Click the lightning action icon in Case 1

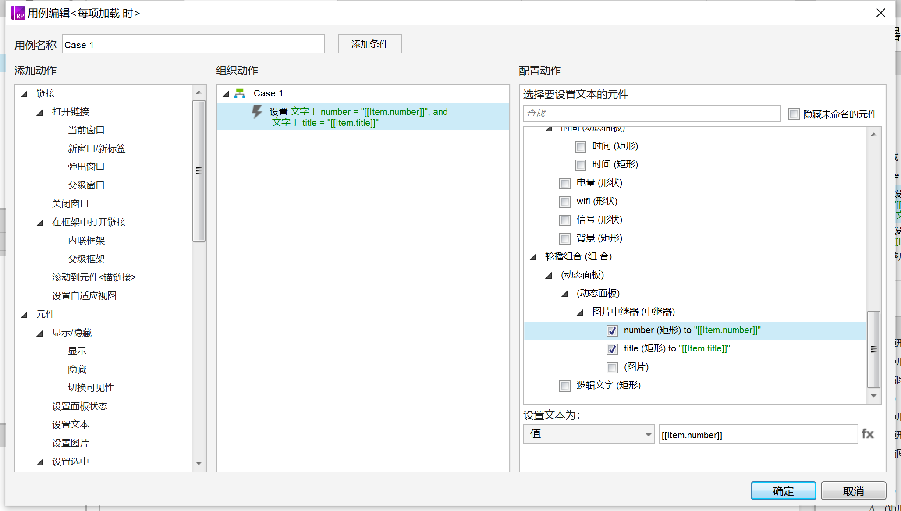click(257, 112)
